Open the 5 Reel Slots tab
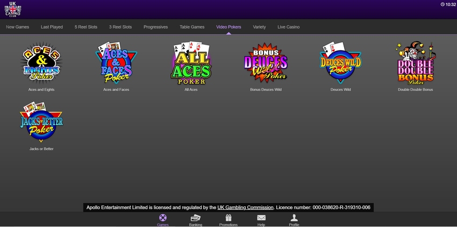Viewport: 457px width, 227px height. [x=86, y=27]
